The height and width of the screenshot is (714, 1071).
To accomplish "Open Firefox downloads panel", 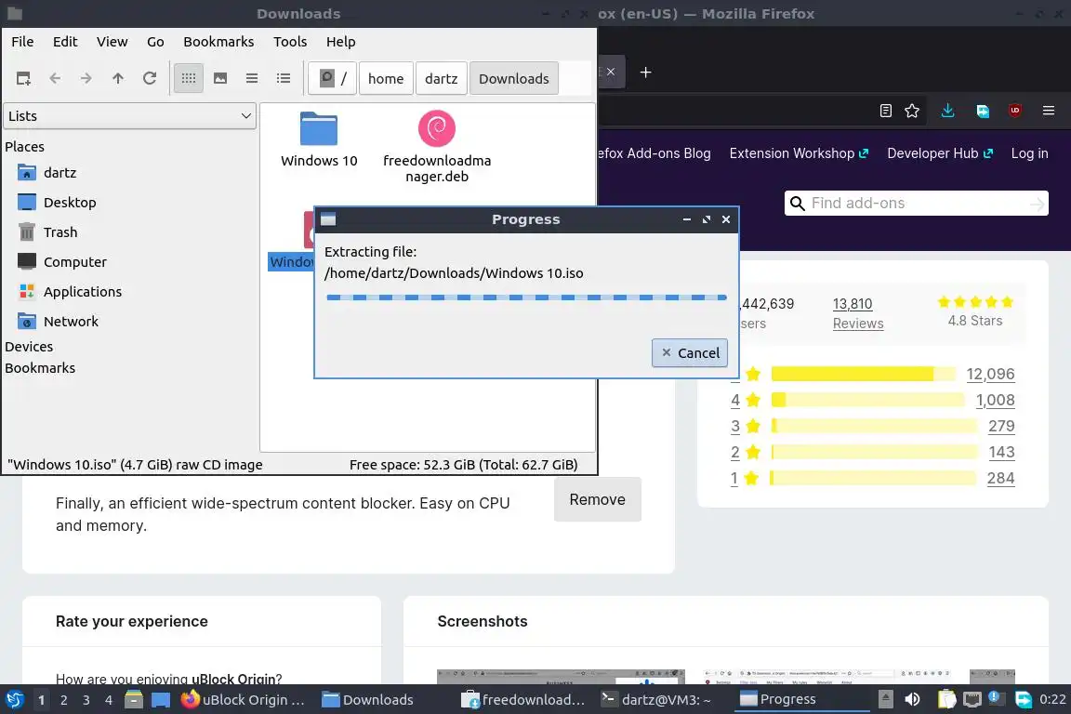I will (947, 111).
